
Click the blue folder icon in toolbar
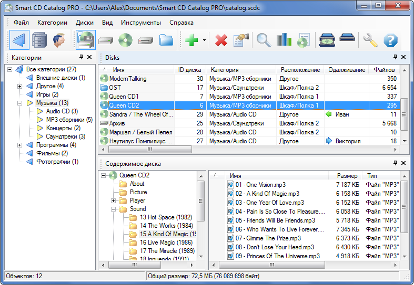pyautogui.click(x=166, y=40)
